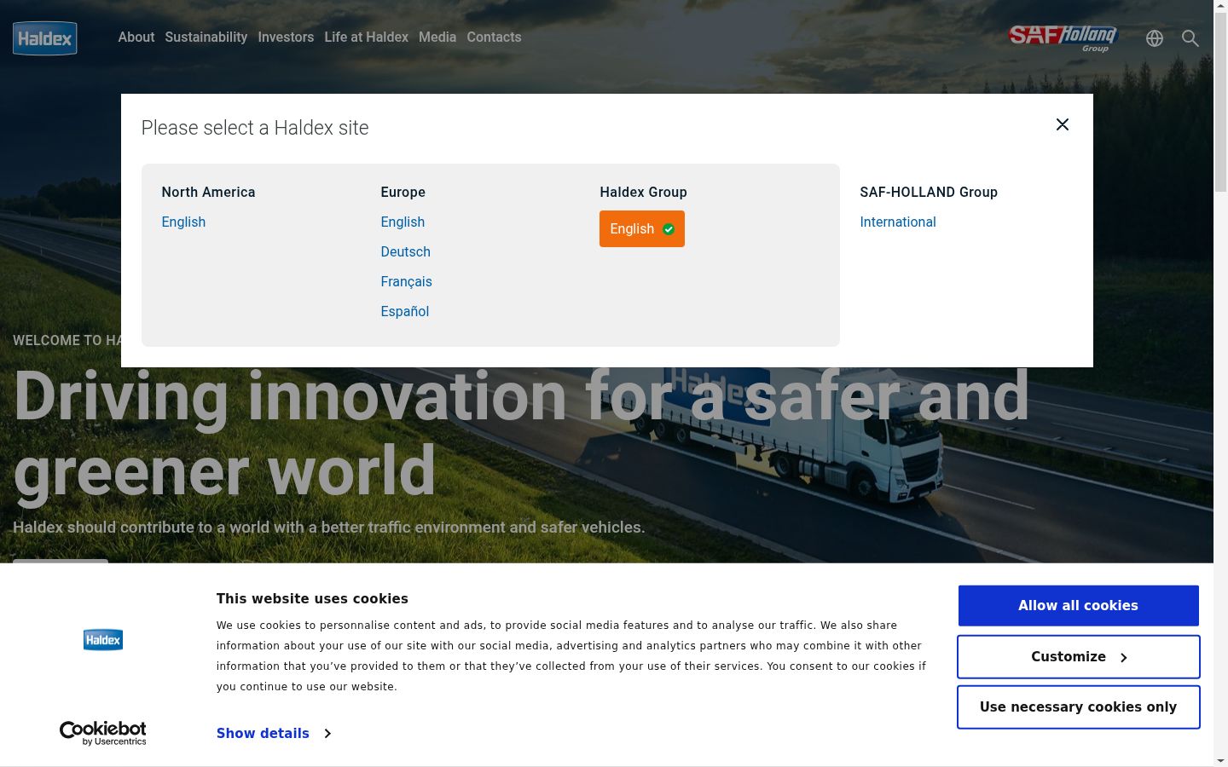This screenshot has width=1228, height=767.
Task: Click the 'This website uses cookies' heading
Action: coord(312,599)
